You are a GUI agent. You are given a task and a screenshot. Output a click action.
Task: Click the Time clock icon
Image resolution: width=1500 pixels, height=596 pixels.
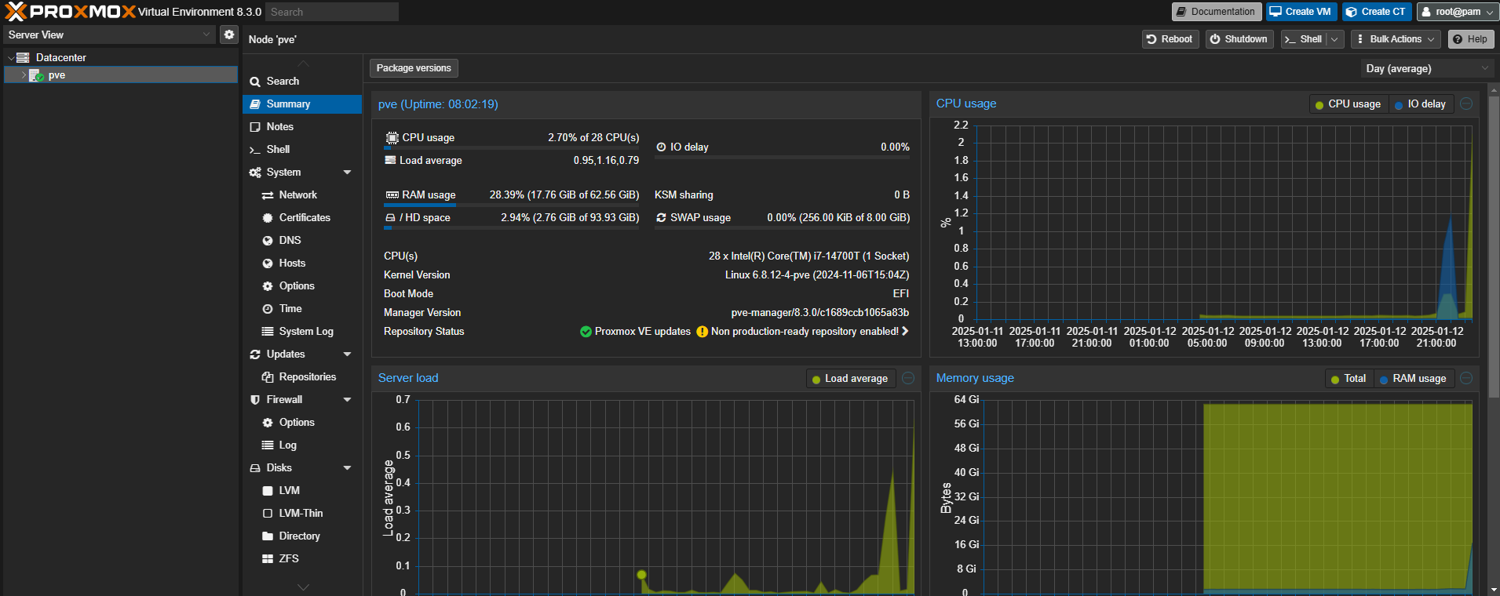pyautogui.click(x=268, y=309)
